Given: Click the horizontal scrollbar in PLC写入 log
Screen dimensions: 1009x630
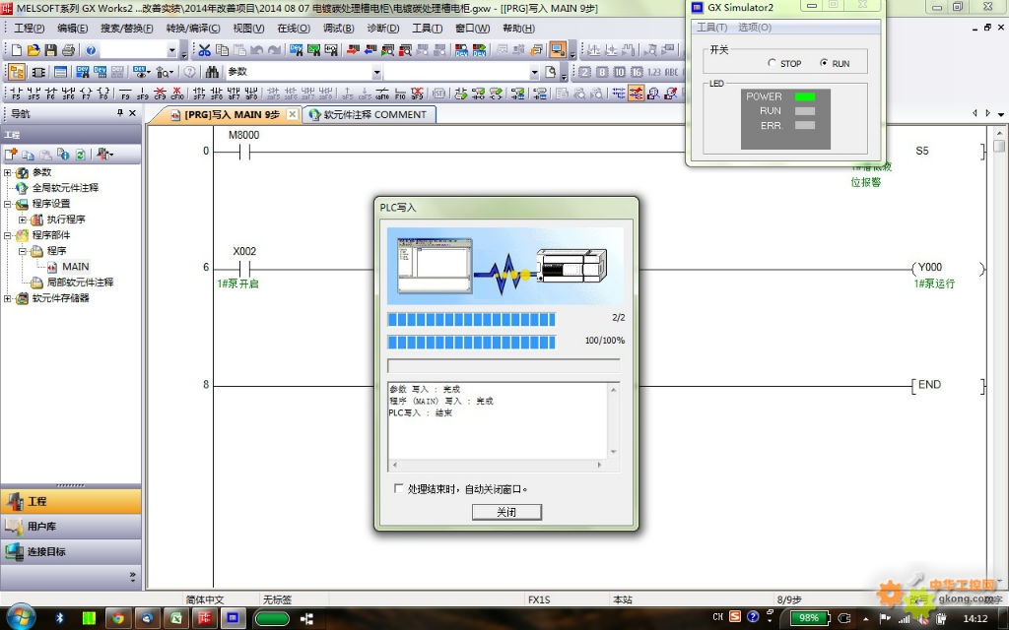Looking at the screenshot, I should (x=498, y=465).
